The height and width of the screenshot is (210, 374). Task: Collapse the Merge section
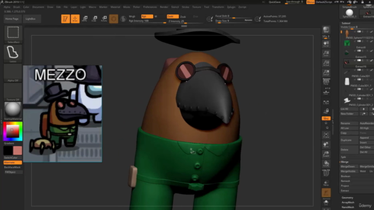point(345,162)
